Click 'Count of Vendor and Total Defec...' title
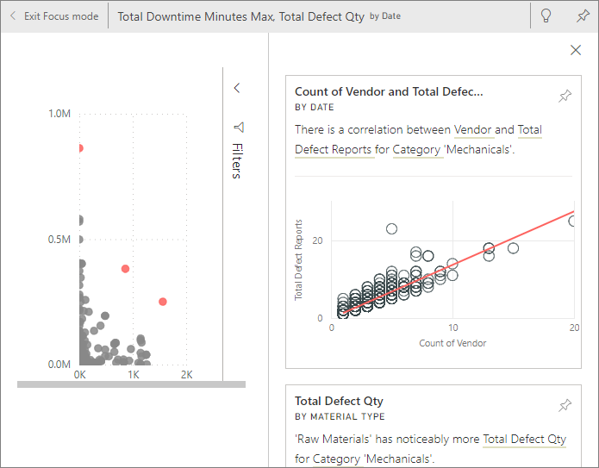The height and width of the screenshot is (468, 599). pyautogui.click(x=389, y=91)
